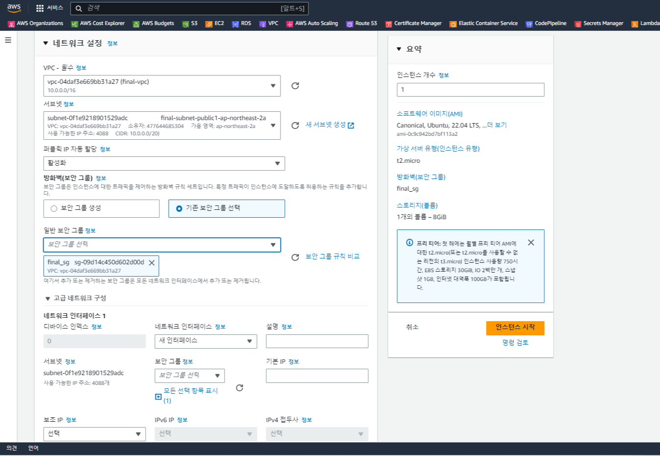Image resolution: width=660 pixels, height=456 pixels.
Task: Collapse advanced network configuration
Action: [48, 299]
